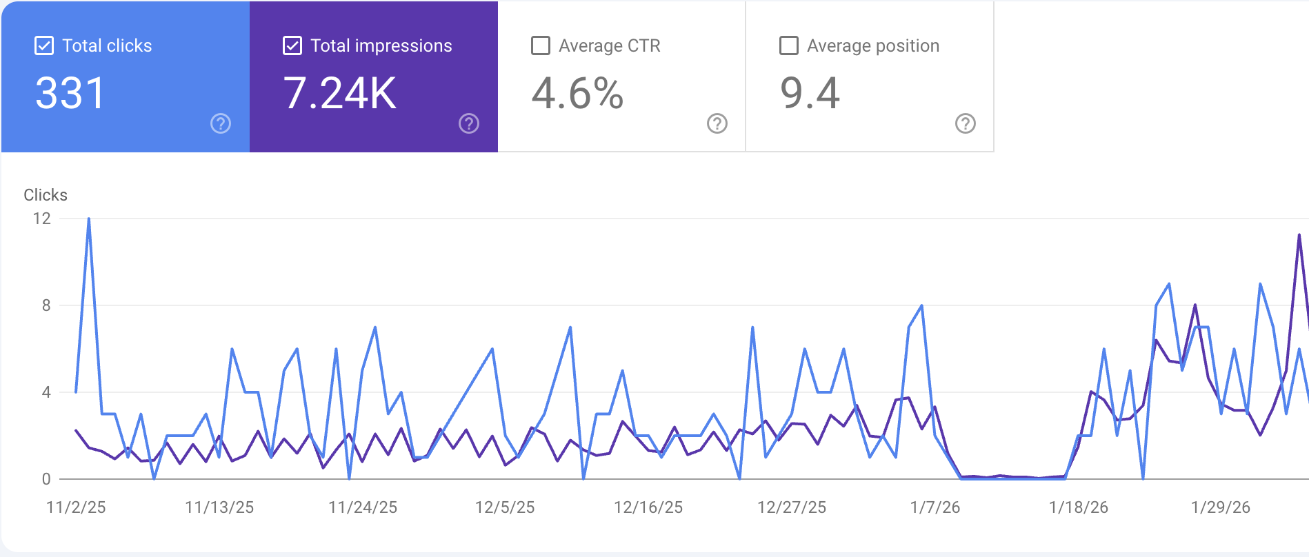
Task: Click the Average CTR help question mark
Action: click(x=717, y=123)
